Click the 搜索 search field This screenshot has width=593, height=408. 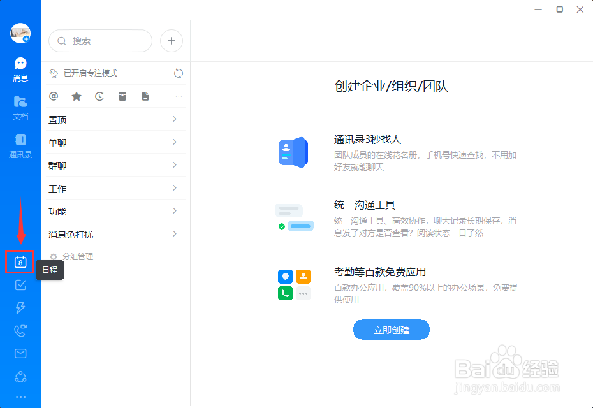(100, 41)
